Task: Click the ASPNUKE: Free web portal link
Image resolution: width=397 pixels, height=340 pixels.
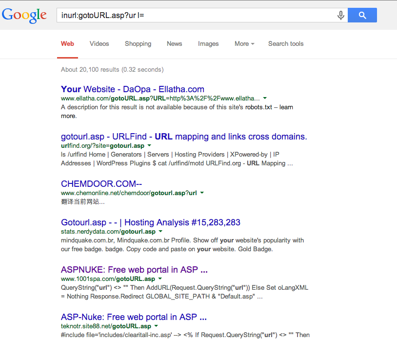Action: (x=134, y=270)
